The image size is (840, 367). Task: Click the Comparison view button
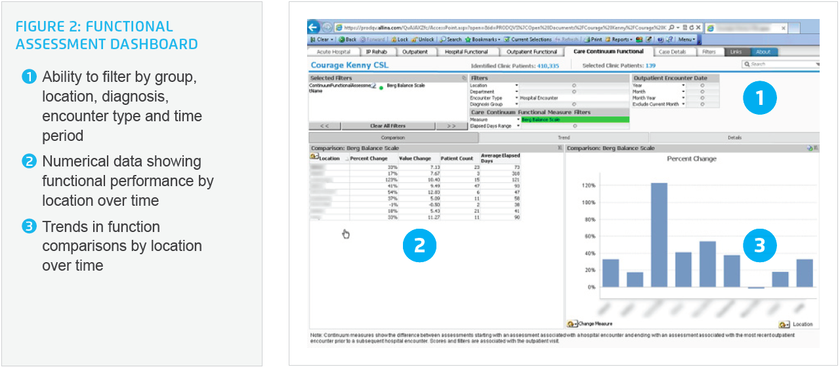pos(394,138)
